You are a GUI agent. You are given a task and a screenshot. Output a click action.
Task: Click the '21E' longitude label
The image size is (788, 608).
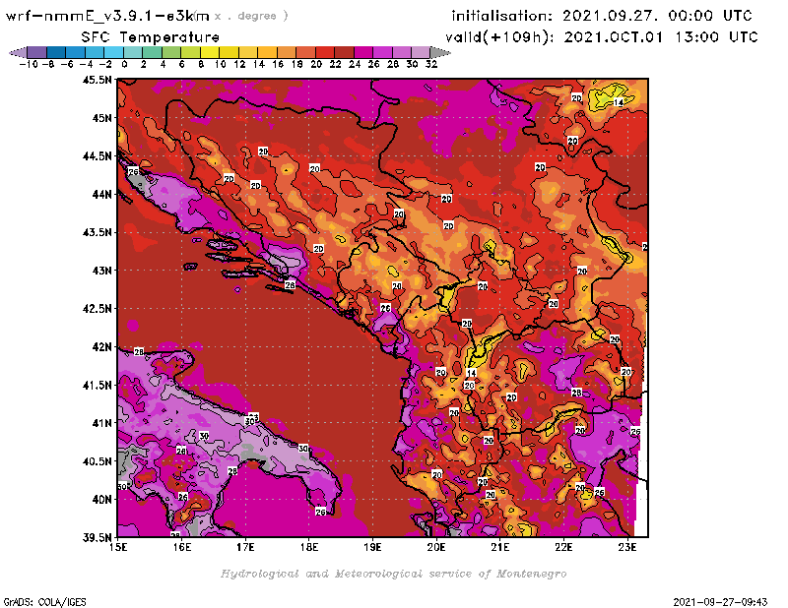(500, 547)
